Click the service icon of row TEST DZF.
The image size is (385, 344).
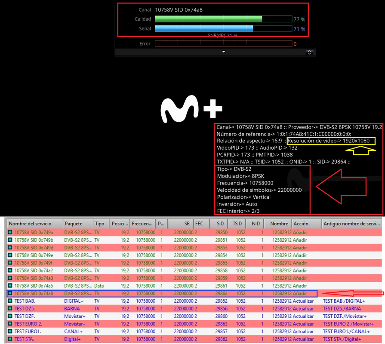tap(10, 316)
